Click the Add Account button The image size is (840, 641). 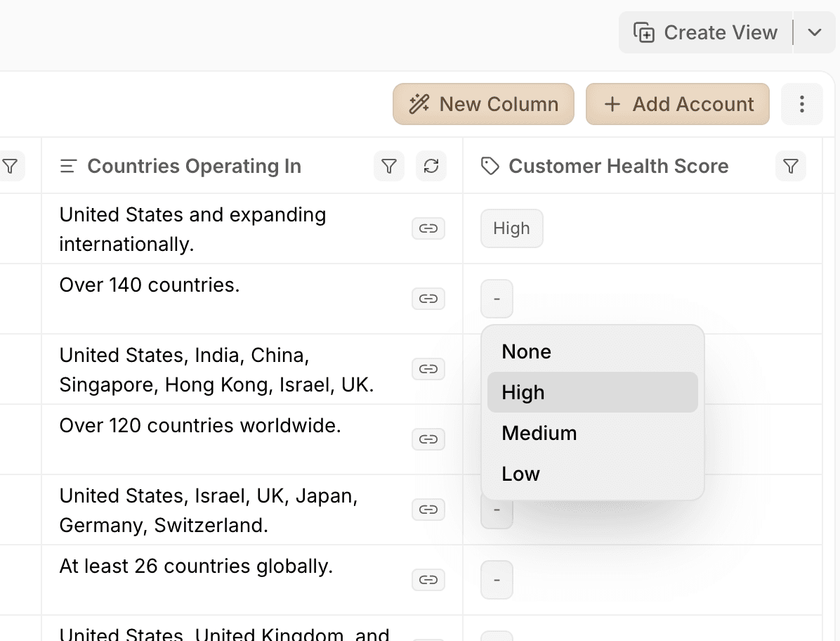tap(678, 105)
